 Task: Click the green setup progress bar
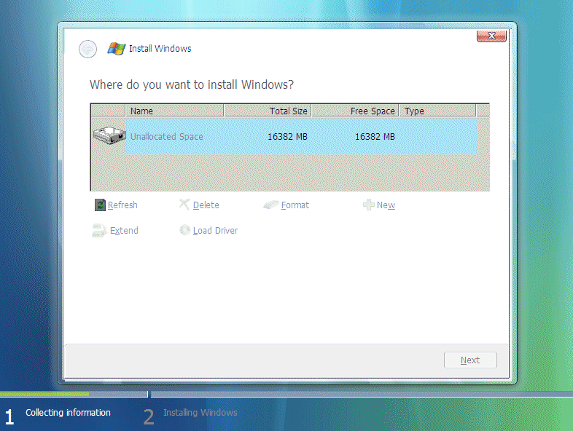pyautogui.click(x=44, y=394)
